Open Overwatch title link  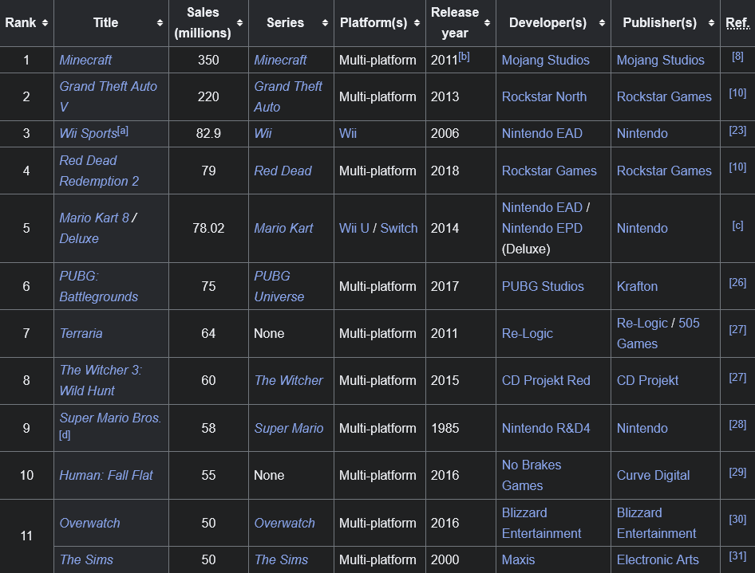coord(89,523)
